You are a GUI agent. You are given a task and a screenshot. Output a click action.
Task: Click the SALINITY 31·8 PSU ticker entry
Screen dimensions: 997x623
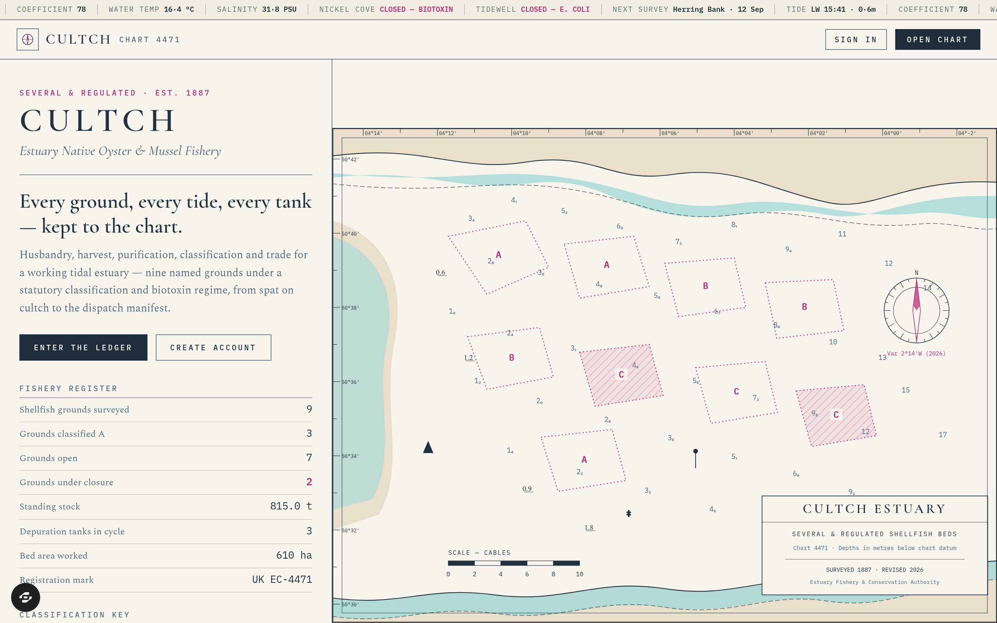click(257, 9)
